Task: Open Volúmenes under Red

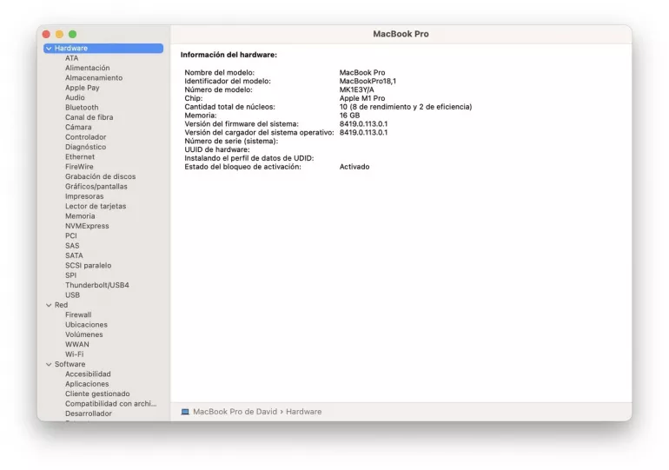Action: pos(84,334)
